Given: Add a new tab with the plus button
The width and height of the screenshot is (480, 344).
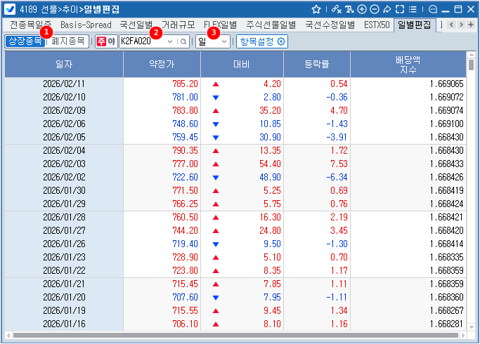Looking at the screenshot, I should pos(472,25).
